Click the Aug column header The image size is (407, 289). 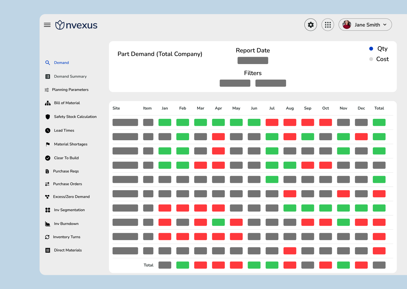290,108
